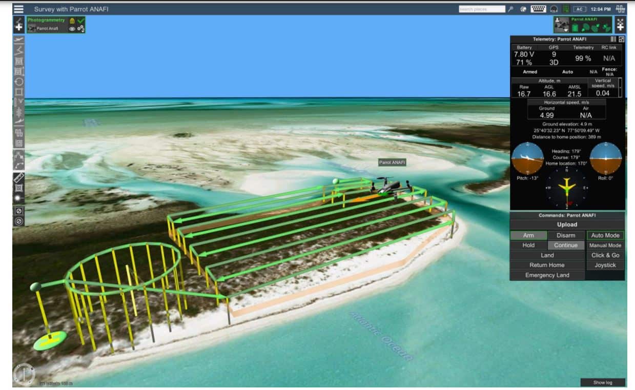Image resolution: width=635 pixels, height=390 pixels.
Task: Select the Photogrammetry route card title
Action: coord(47,20)
